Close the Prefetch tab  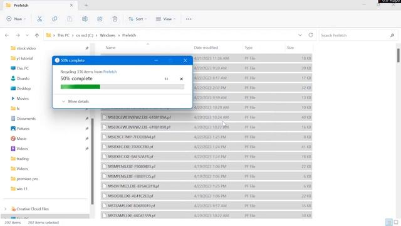(x=71, y=5)
